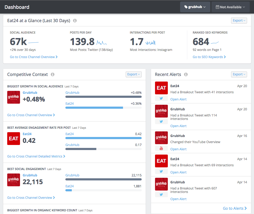Open Alert for Eat24 tweet with 41 interactions

(x=178, y=99)
